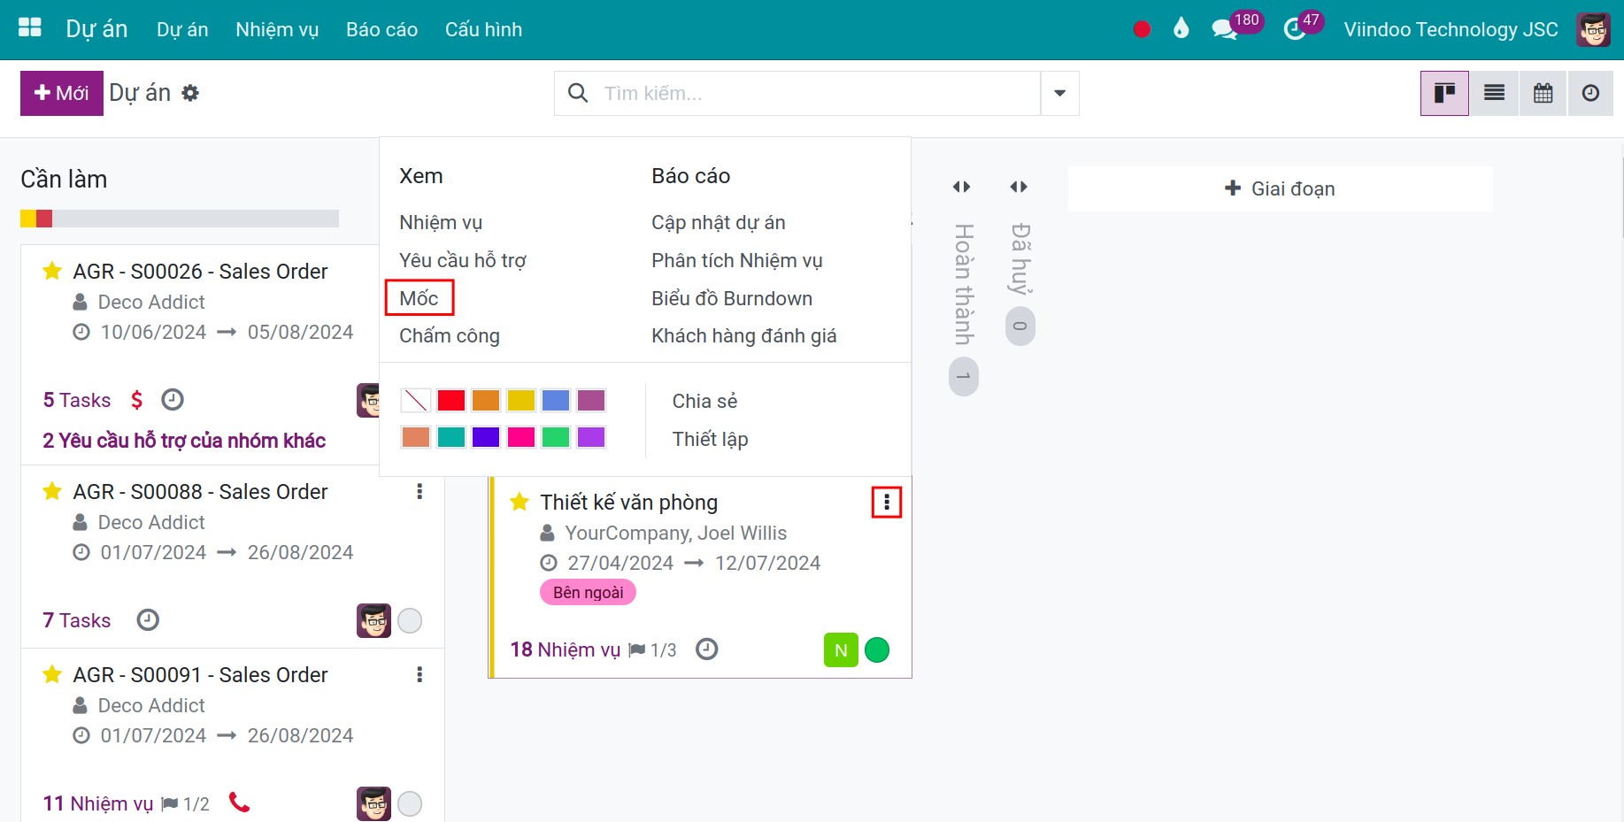Screen dimensions: 1624x822
Task: Switch to Kanban view
Action: pos(1444,93)
